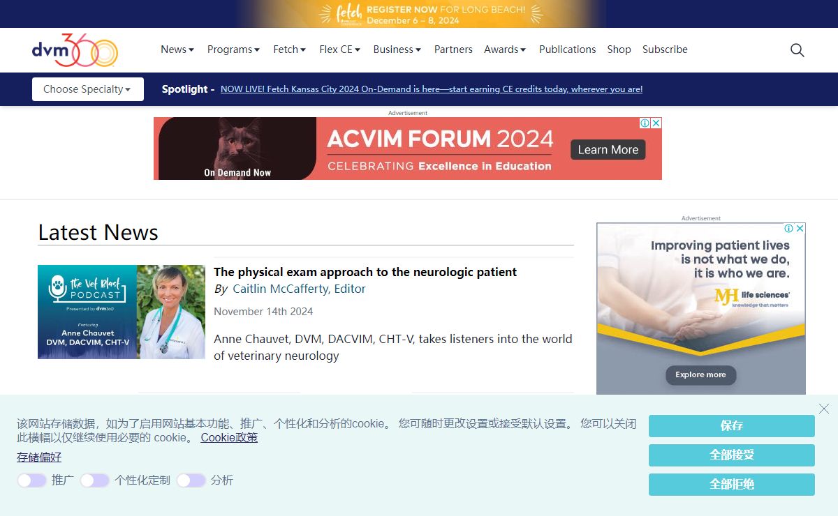The image size is (838, 516).
Task: Click the Vet Blast Podcast thumbnail
Action: click(x=122, y=312)
